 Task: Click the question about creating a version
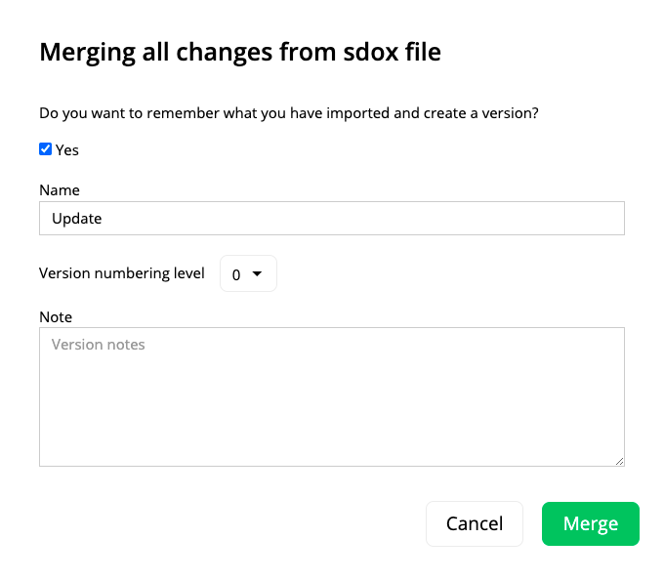[x=289, y=113]
